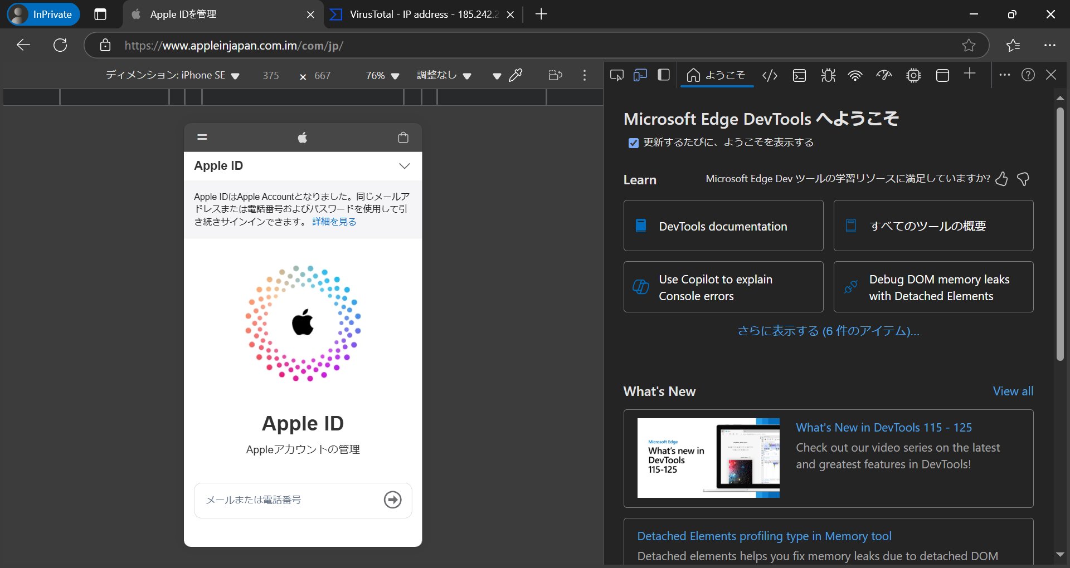Open the unlabeled dropdown arrow beside eyedropper
Image resolution: width=1070 pixels, height=568 pixels.
[x=497, y=76]
